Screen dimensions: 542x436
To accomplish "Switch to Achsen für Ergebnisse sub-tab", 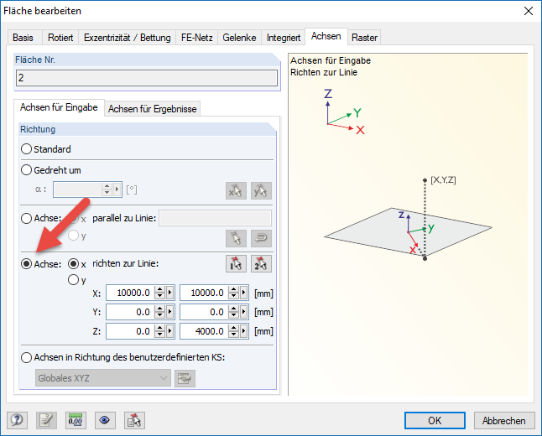I will 152,109.
